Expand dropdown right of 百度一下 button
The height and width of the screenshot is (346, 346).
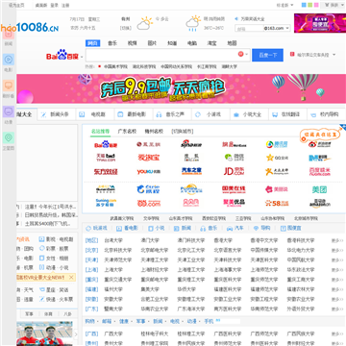pos(334,55)
